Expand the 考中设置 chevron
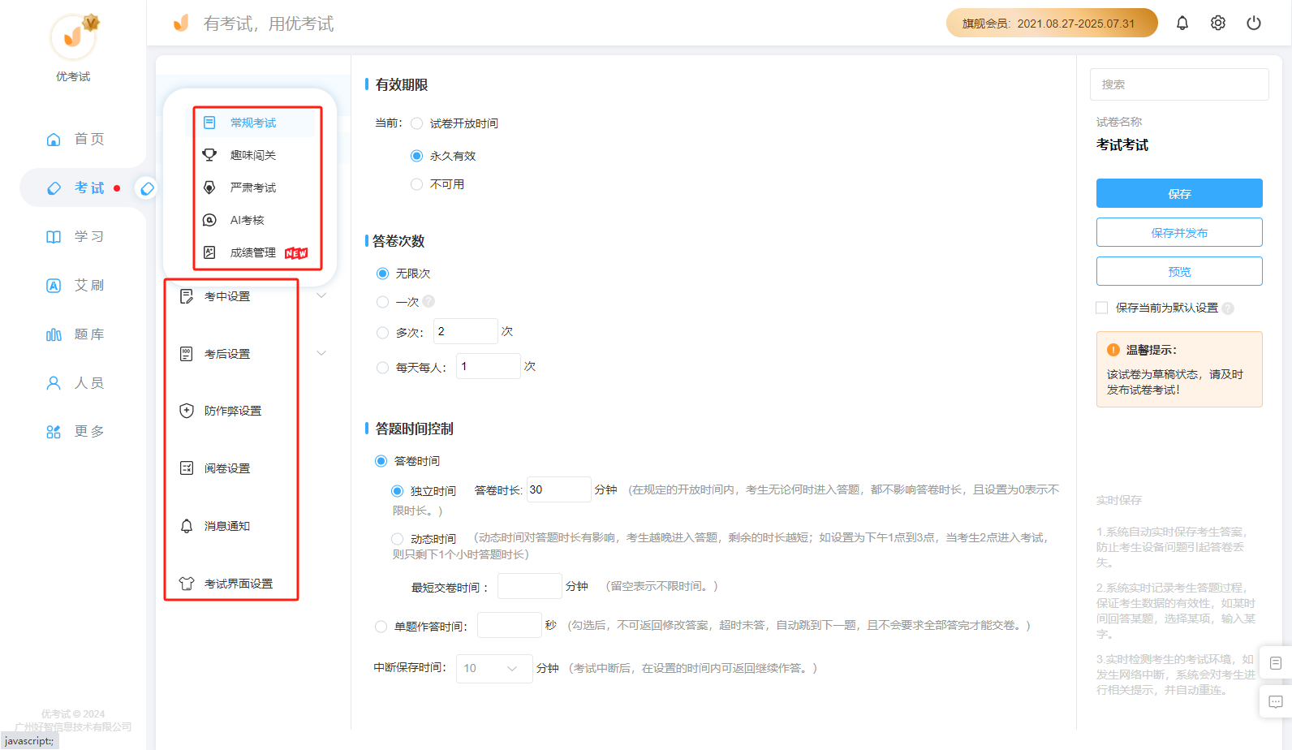Screen dimensions: 1292x750 (x=321, y=295)
